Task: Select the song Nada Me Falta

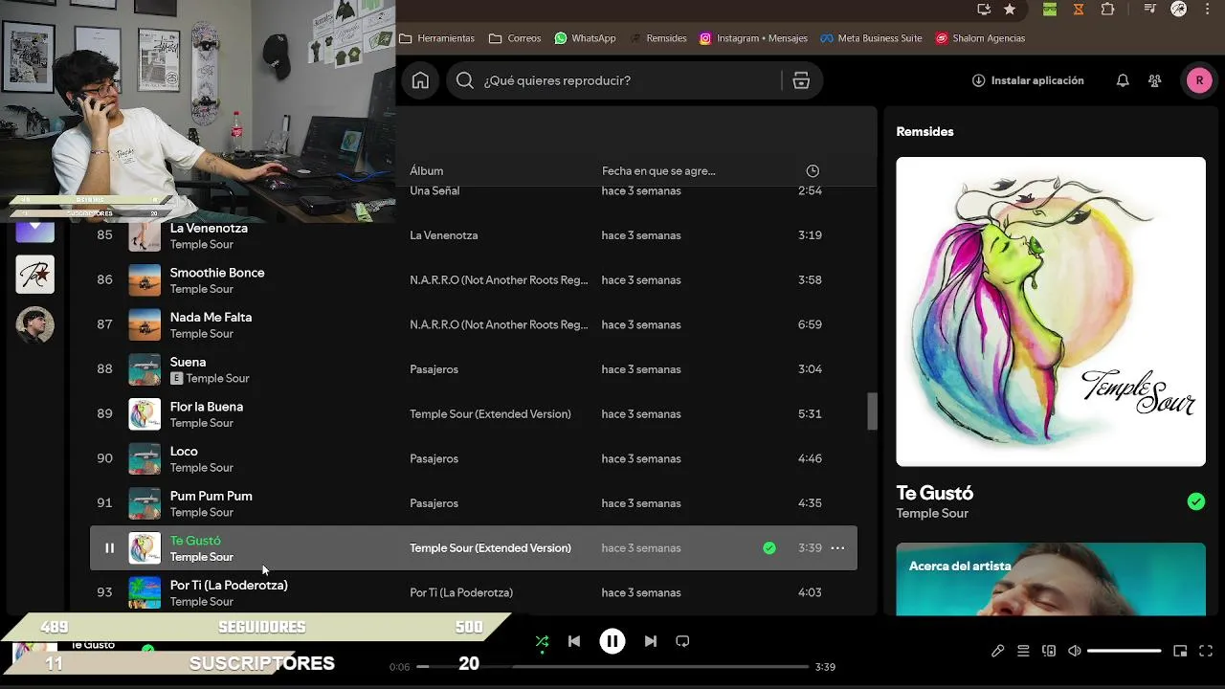Action: pyautogui.click(x=211, y=317)
